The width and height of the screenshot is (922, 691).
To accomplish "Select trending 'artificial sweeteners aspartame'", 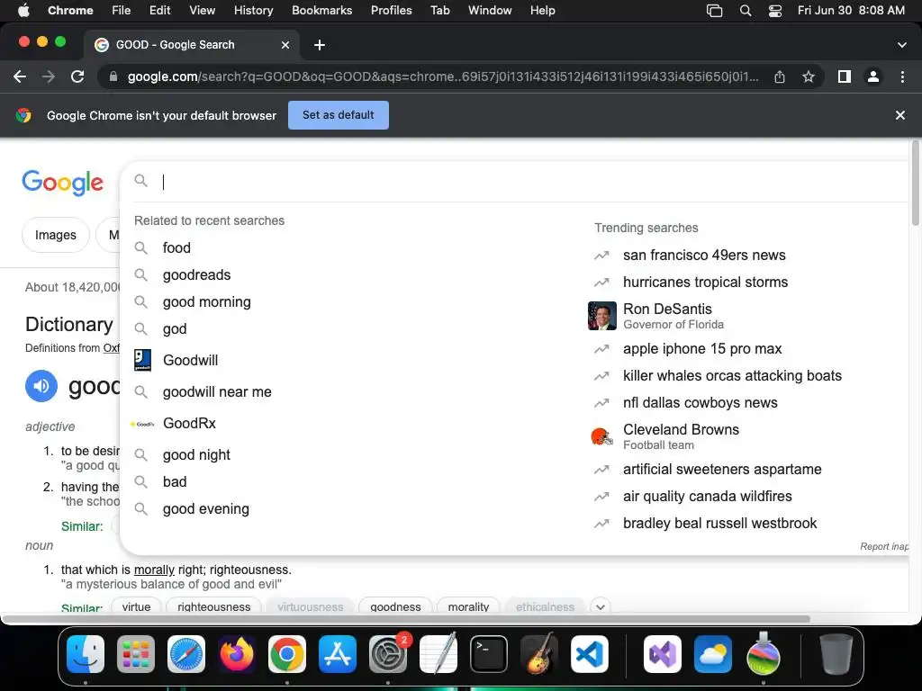I will pyautogui.click(x=722, y=470).
